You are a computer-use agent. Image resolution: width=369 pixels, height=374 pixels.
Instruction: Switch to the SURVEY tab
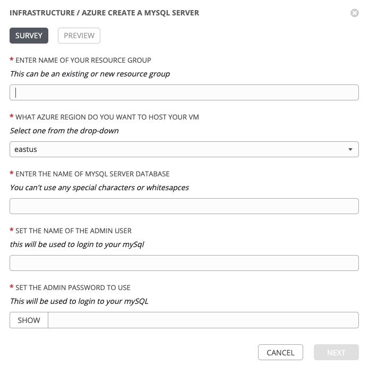coord(29,36)
